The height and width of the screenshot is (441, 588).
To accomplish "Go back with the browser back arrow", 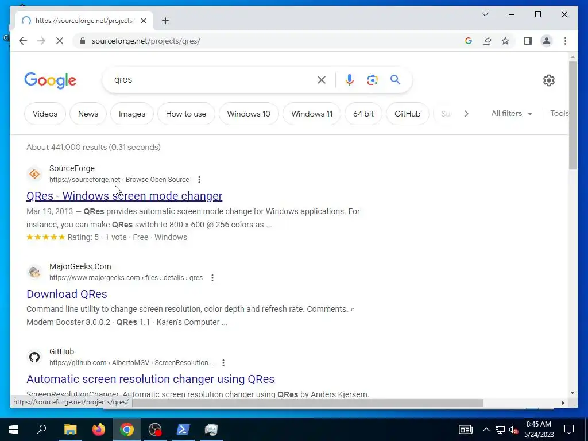I will 23,41.
